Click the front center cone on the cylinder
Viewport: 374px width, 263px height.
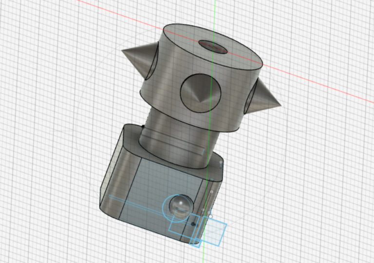tap(200, 93)
